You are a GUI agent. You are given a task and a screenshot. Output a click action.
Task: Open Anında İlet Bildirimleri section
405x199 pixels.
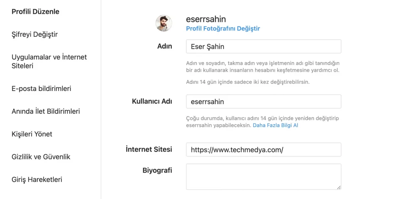tap(46, 112)
